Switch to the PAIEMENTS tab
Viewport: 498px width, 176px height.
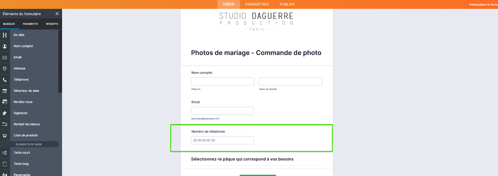pos(30,24)
